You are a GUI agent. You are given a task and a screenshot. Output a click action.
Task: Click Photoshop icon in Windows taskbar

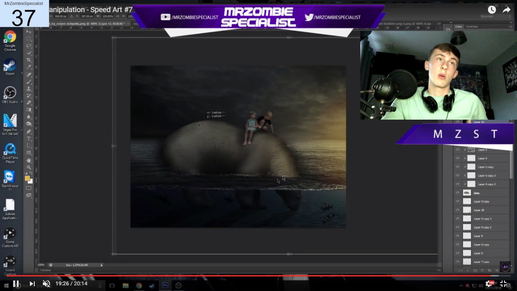(165, 285)
